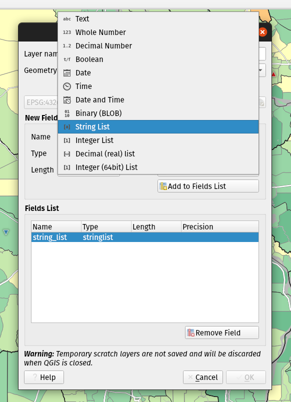Screen dimensions: 291x402
Task: Click the abc Text type icon
Action: click(x=67, y=18)
